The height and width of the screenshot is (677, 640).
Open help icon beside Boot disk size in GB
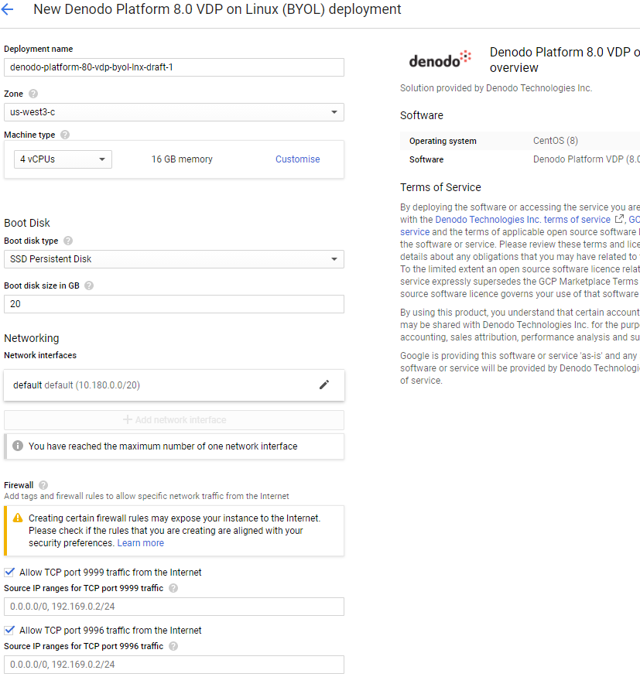click(x=89, y=286)
